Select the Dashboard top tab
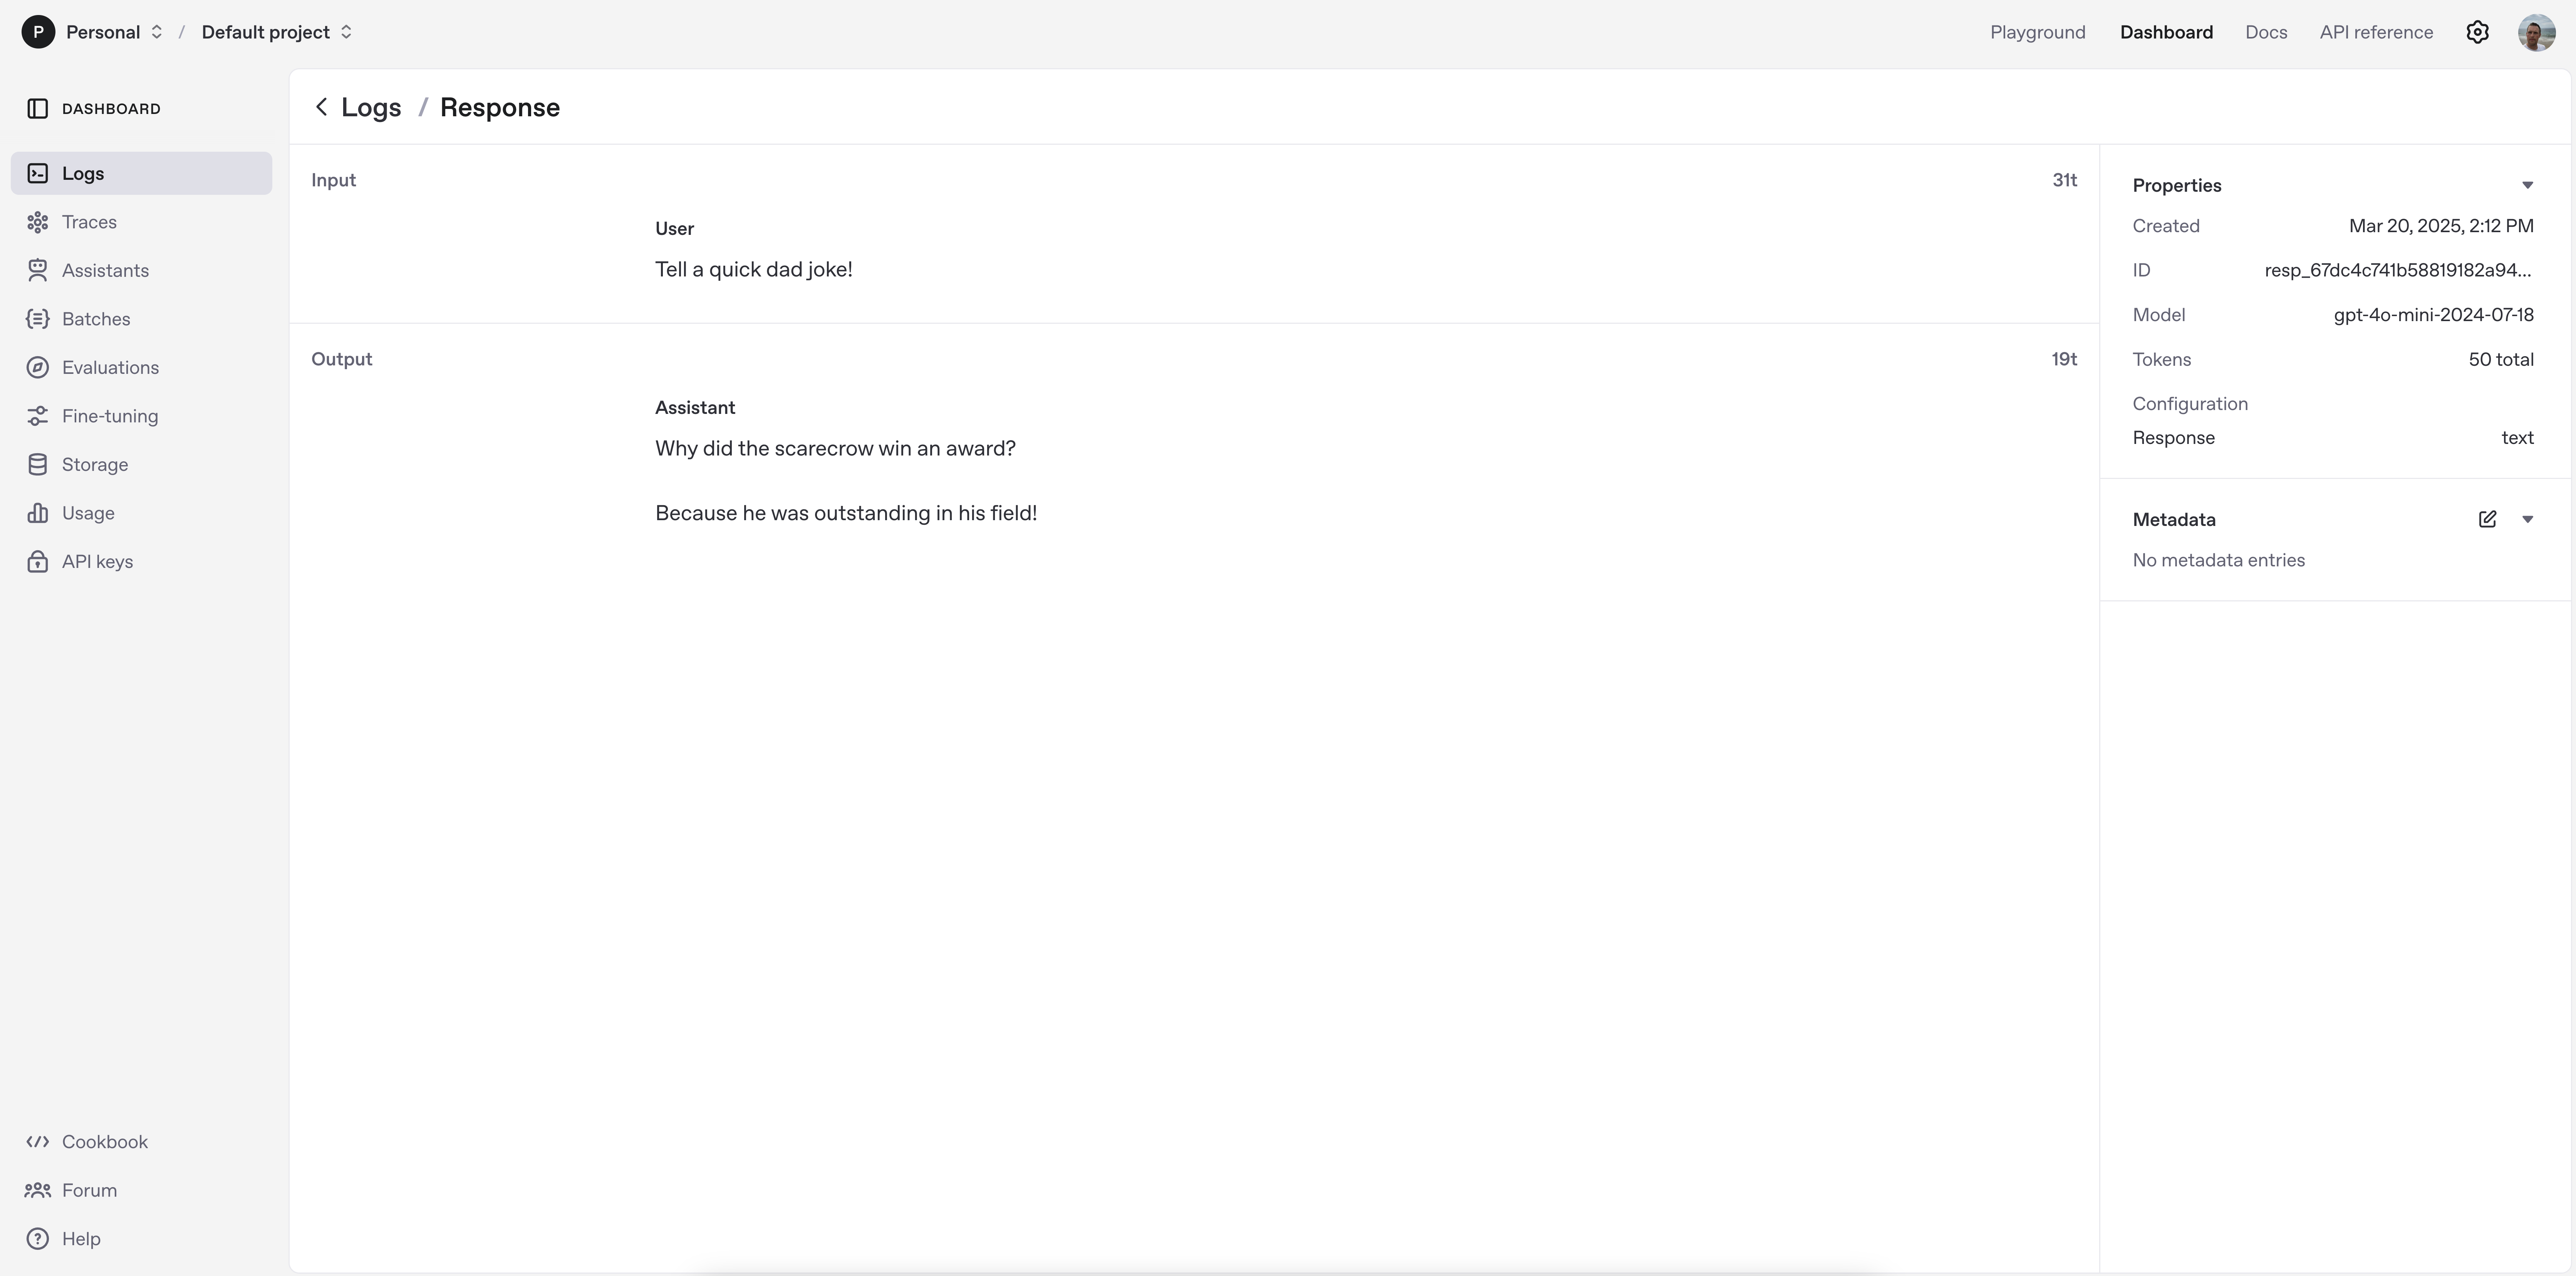This screenshot has width=2576, height=1276. (x=2166, y=32)
